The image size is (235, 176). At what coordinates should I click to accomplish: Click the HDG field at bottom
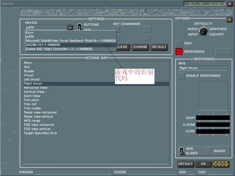[x=191, y=172]
